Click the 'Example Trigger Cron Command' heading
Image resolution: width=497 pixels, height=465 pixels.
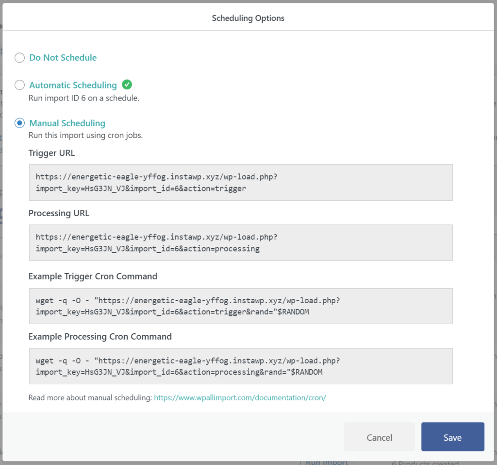(x=93, y=276)
